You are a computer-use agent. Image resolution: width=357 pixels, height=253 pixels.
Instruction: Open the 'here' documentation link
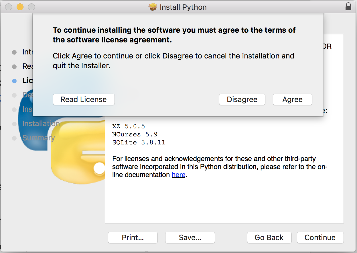tap(178, 174)
